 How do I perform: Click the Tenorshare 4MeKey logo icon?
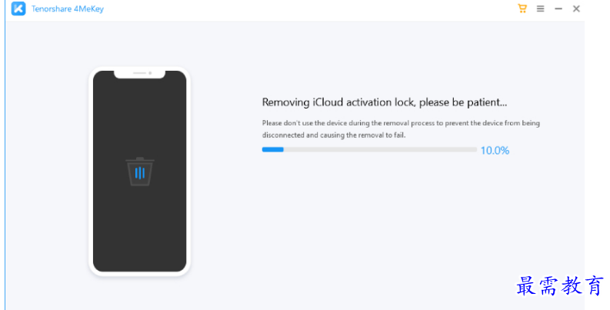[18, 8]
